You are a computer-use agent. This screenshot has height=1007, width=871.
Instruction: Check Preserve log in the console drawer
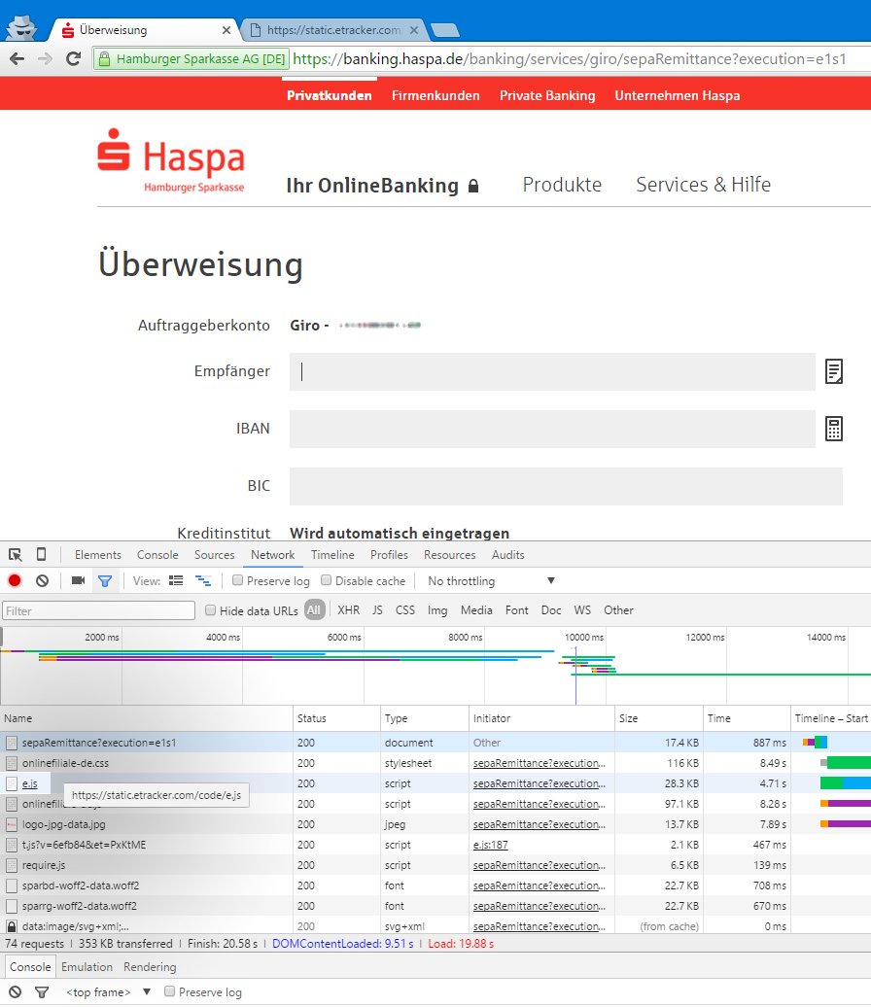coord(169,990)
